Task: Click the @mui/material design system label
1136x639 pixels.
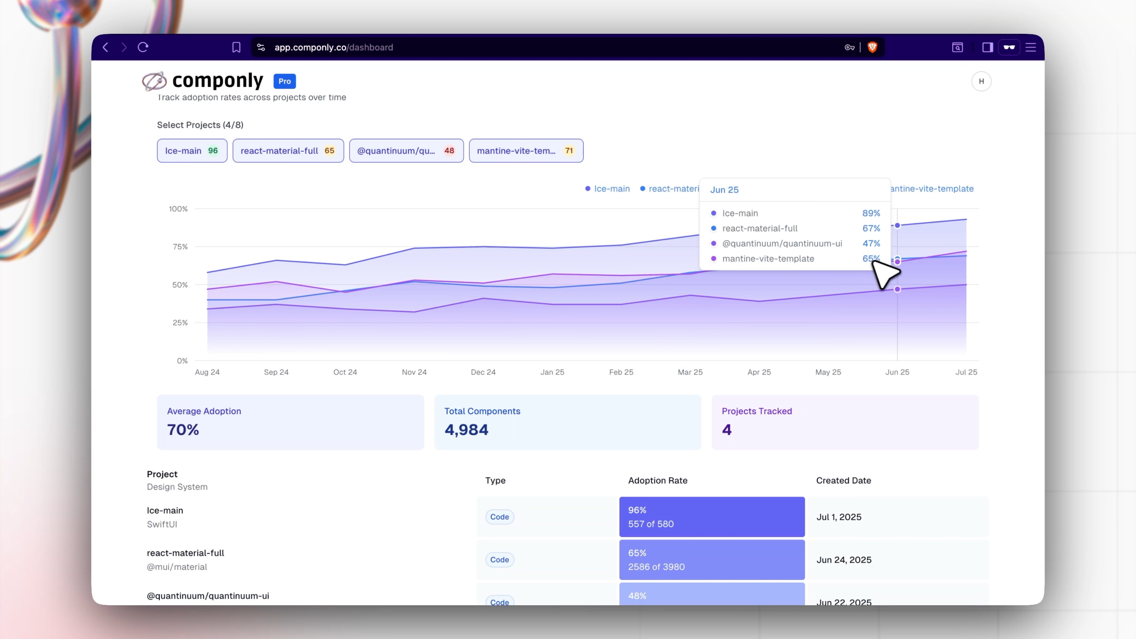Action: pos(177,567)
